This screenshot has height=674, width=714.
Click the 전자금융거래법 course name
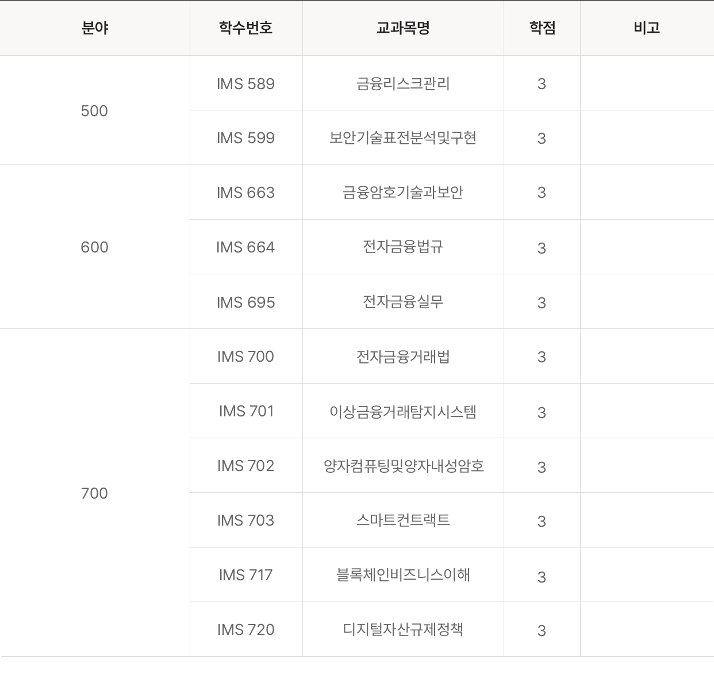click(403, 357)
